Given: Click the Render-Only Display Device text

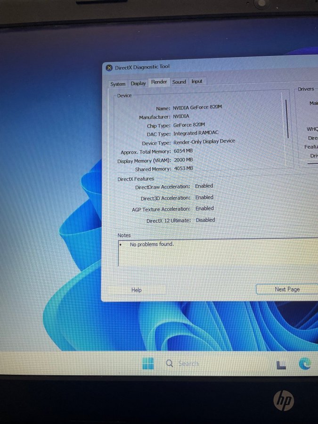Looking at the screenshot, I should point(204,141).
